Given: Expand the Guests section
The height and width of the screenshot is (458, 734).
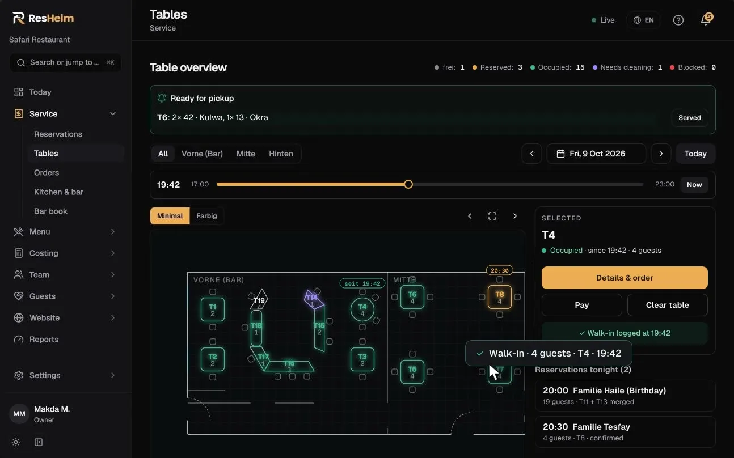Looking at the screenshot, I should coord(65,296).
